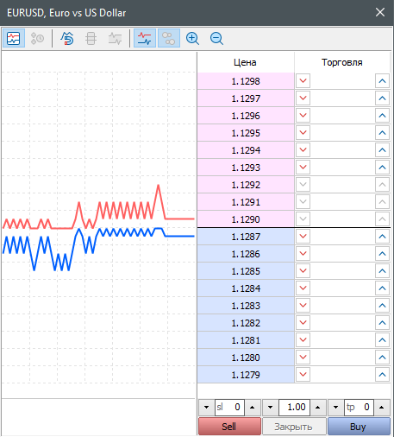Toggle the bid/ask lines chart button
This screenshot has height=437, width=394.
pos(145,38)
